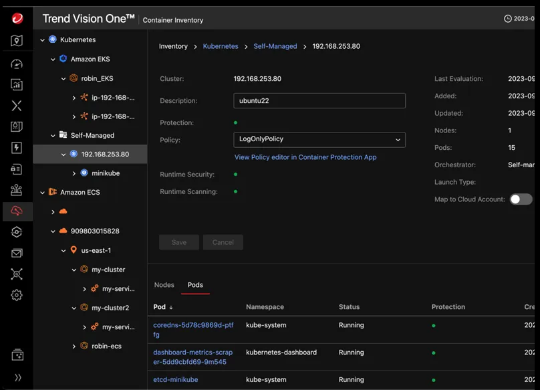
Task: Collapse the us-east-1 region node
Action: (x=63, y=250)
